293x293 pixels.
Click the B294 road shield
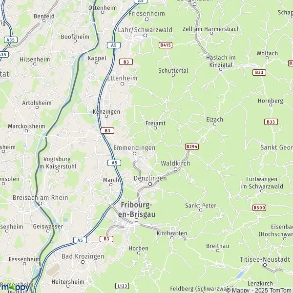tap(192, 146)
